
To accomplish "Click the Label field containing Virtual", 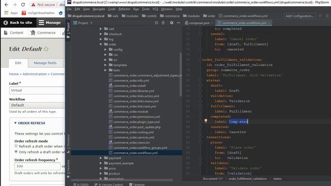I will pyautogui.click(x=37, y=90).
